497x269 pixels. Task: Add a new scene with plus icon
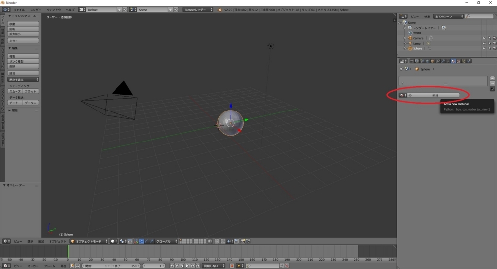click(170, 10)
